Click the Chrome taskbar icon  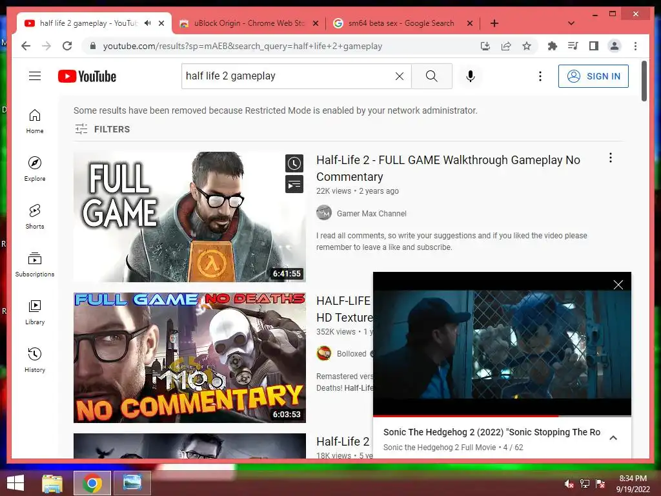[92, 483]
